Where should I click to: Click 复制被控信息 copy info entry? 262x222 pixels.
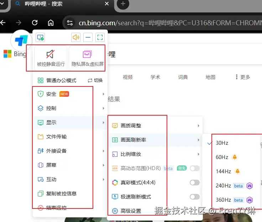(70, 194)
